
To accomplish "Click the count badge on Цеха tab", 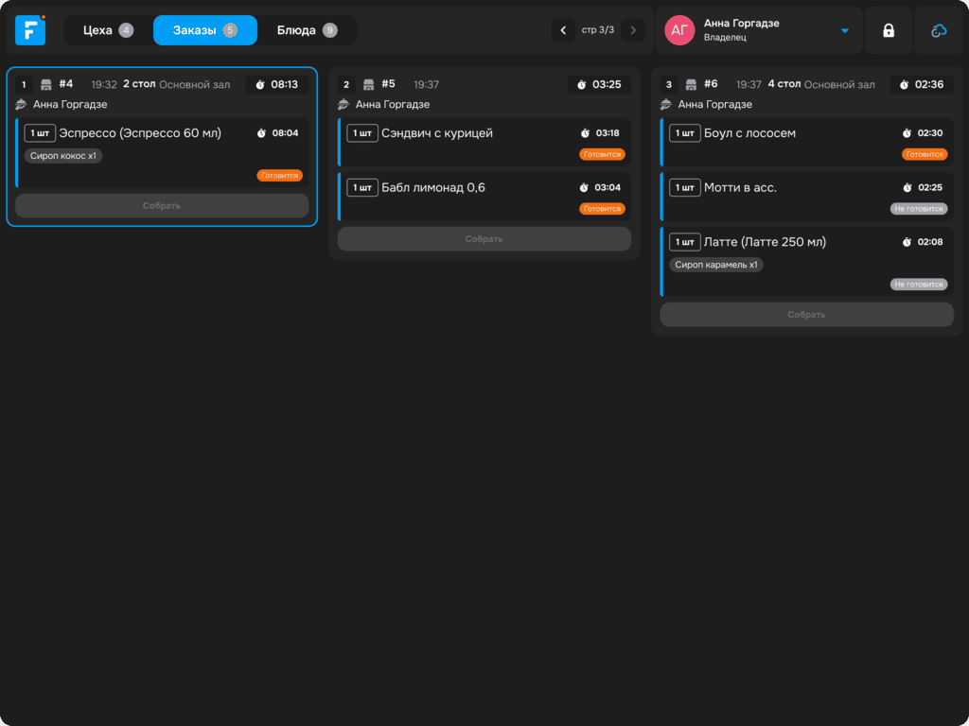I will [x=126, y=30].
